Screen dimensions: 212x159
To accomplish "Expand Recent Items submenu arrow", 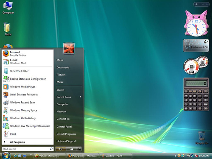I will point(81,97).
